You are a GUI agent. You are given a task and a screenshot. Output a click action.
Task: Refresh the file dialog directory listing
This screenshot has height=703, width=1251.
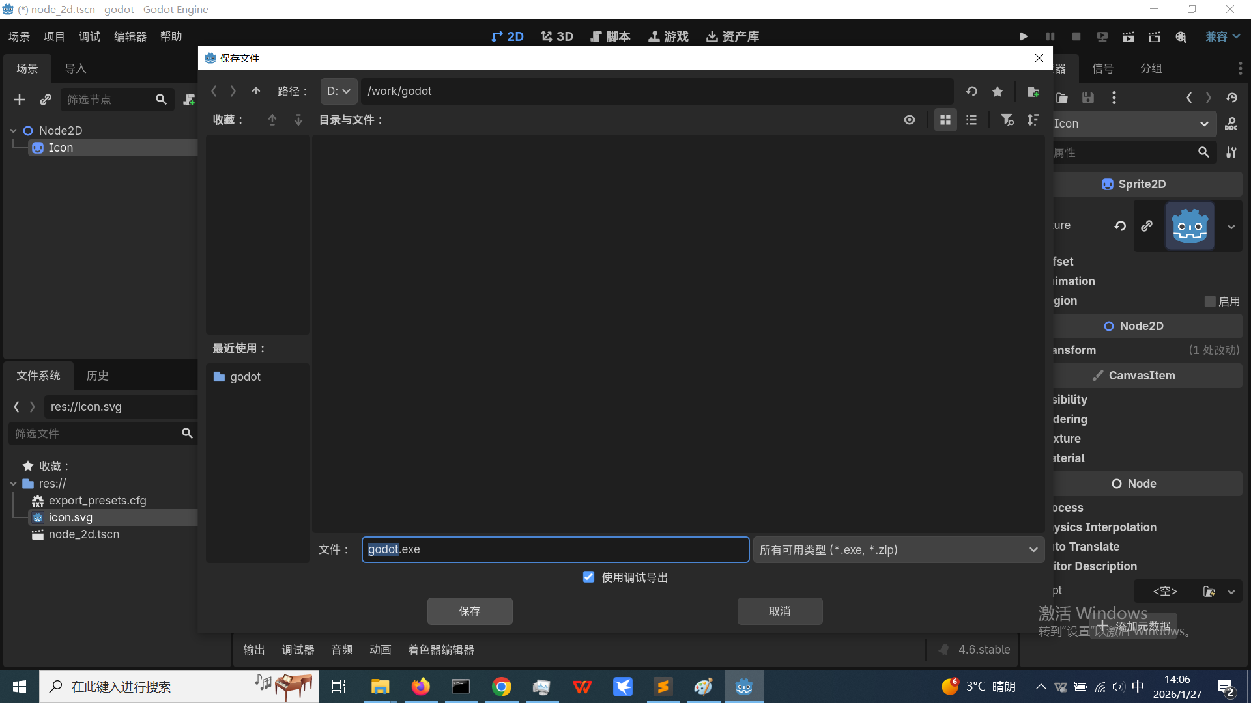pyautogui.click(x=971, y=92)
